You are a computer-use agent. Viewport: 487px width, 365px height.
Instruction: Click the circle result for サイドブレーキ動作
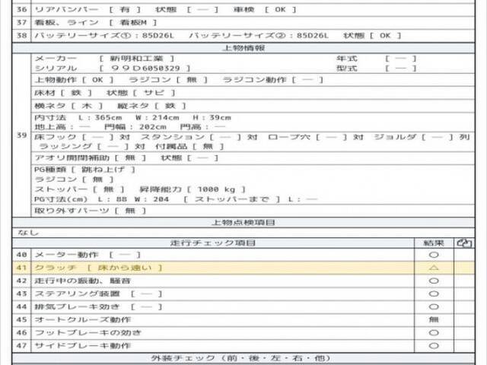click(434, 346)
